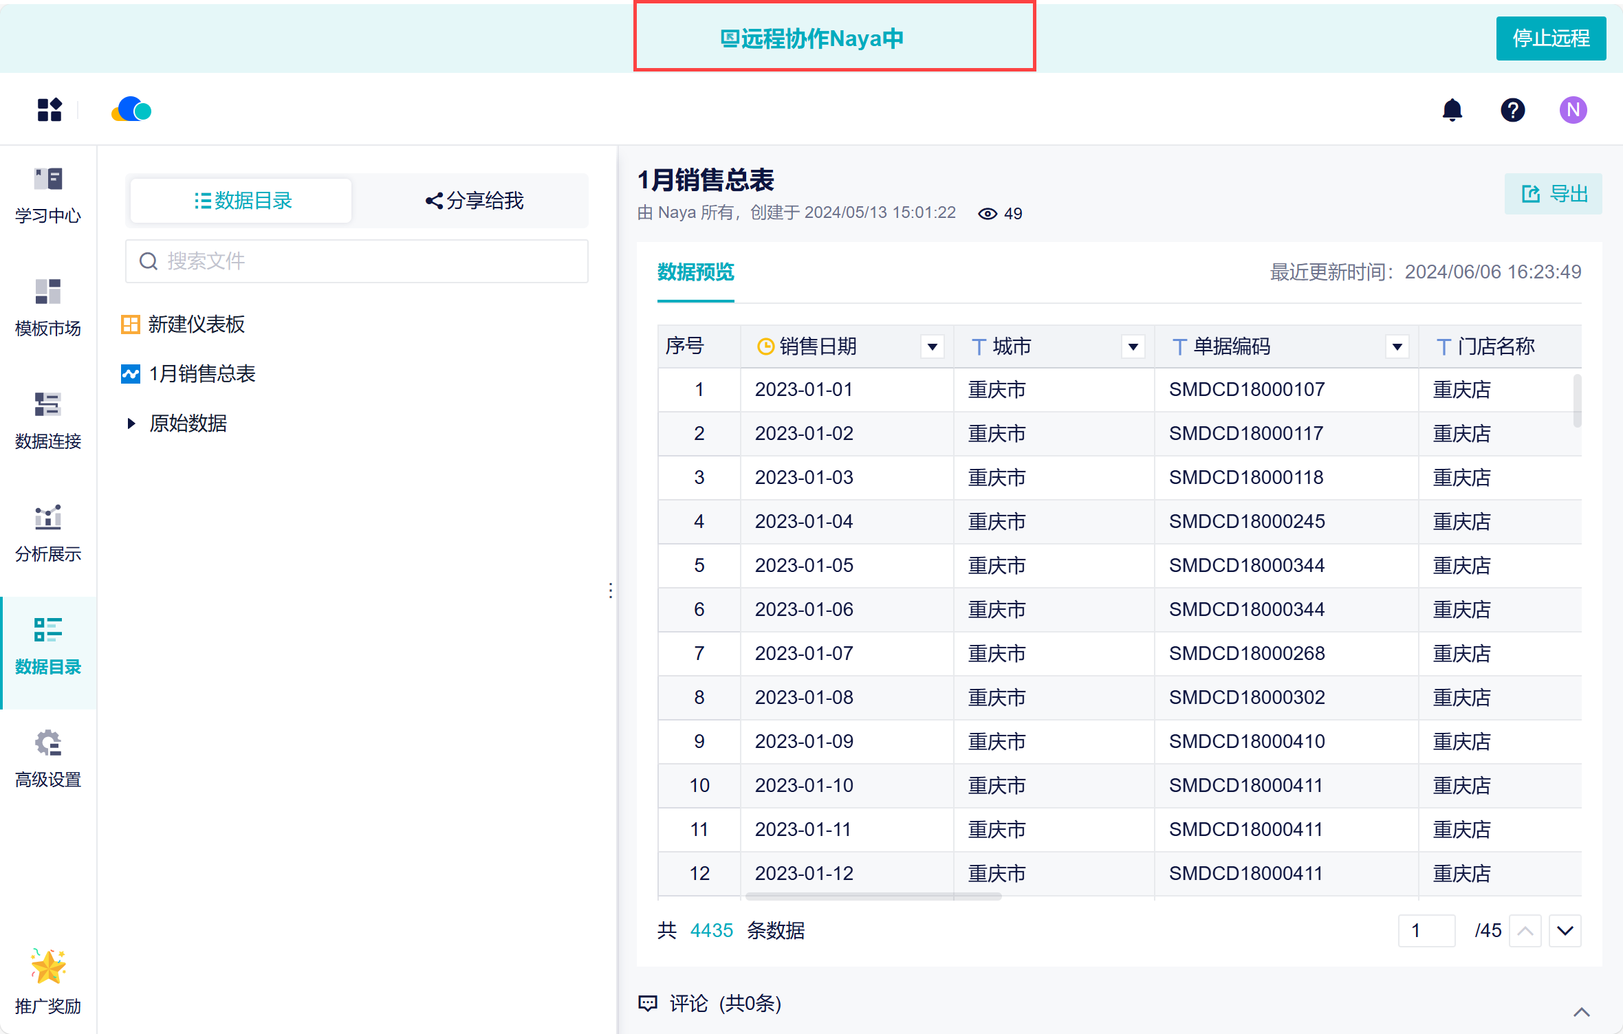Open the apps grid menu icon

50,110
